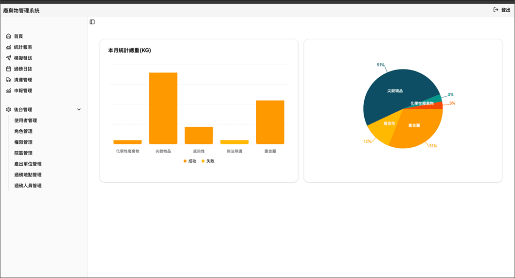Click the chart icon beside 申報管理
Screen dimensions: 515x278
[x=9, y=90]
